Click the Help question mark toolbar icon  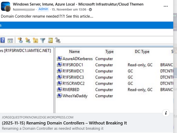tap(3, 40)
